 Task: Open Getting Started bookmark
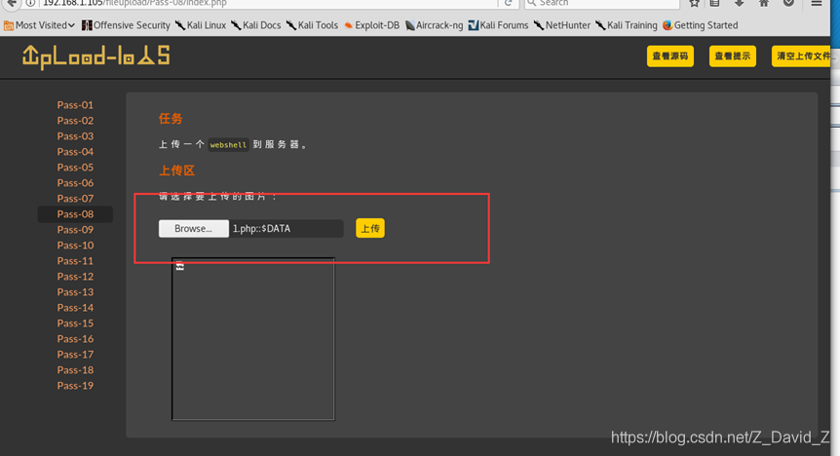pyautogui.click(x=701, y=25)
